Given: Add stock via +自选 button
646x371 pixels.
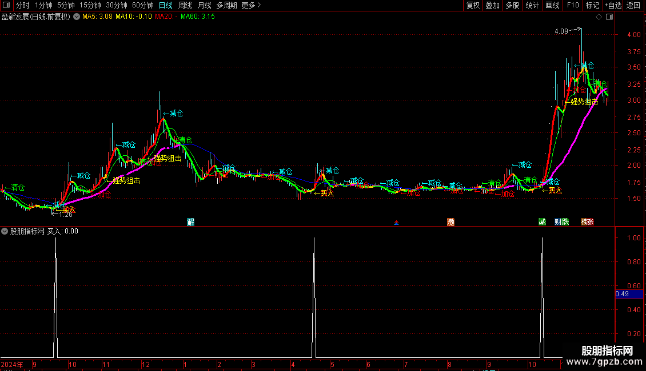Looking at the screenshot, I should [x=613, y=5].
